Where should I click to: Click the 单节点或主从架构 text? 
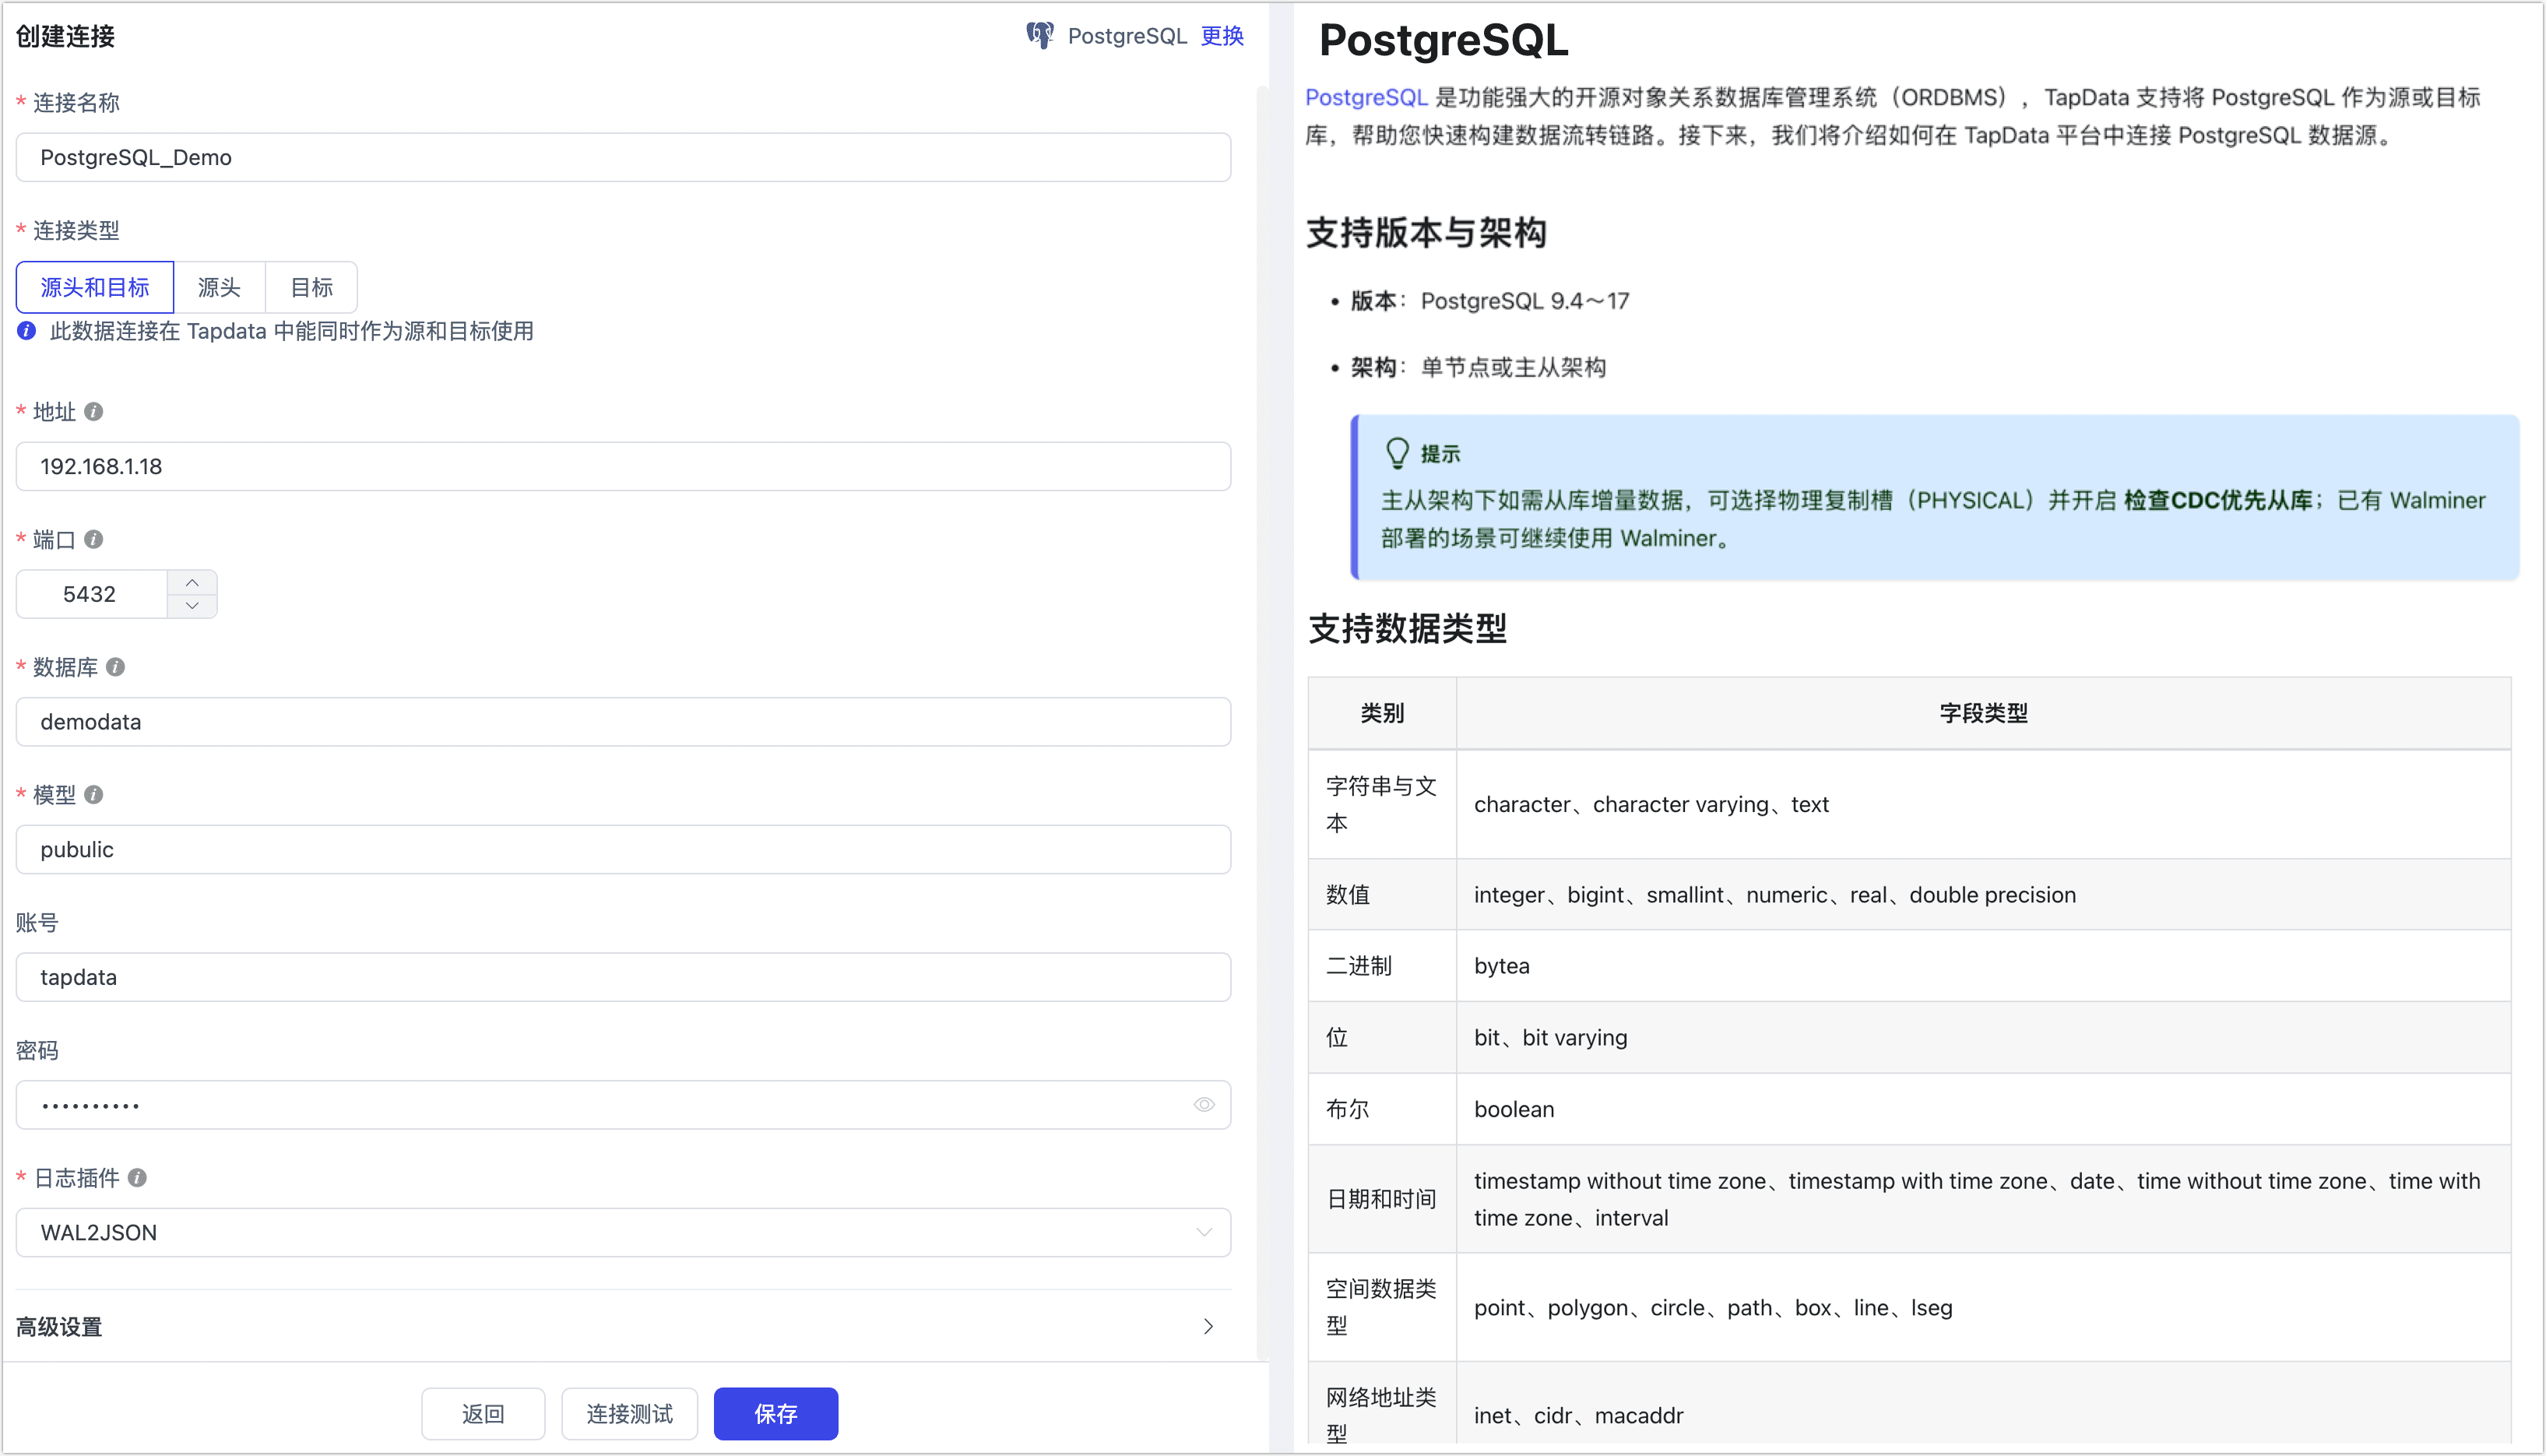(1514, 368)
